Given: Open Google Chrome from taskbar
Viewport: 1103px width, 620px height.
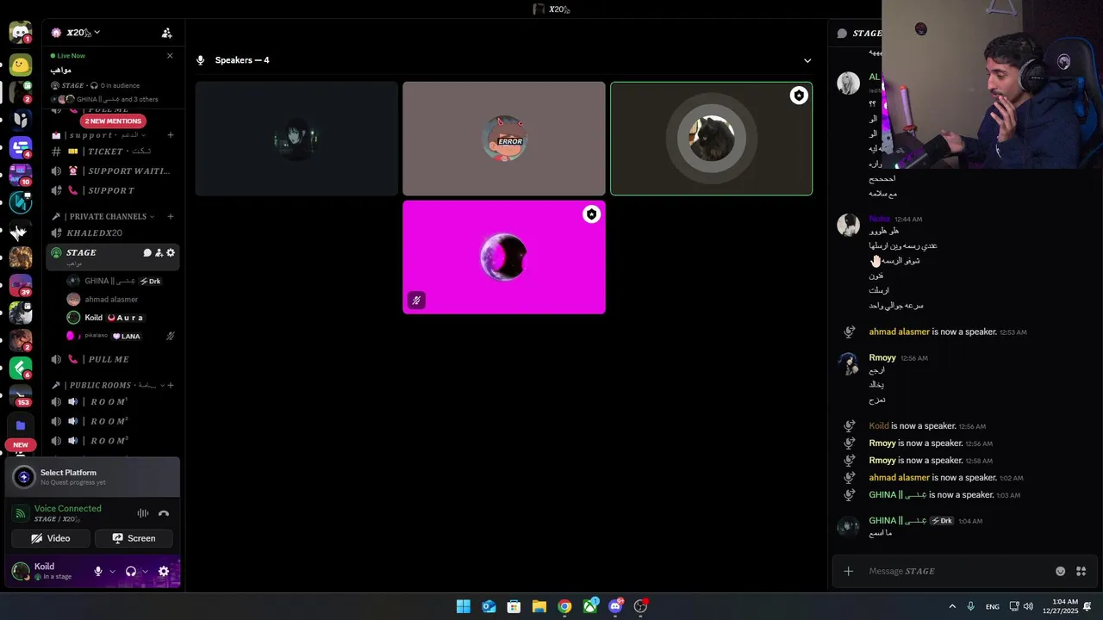Looking at the screenshot, I should pyautogui.click(x=564, y=606).
